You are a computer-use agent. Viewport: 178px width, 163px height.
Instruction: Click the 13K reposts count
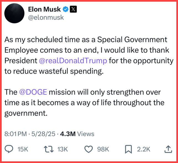tap(62, 149)
